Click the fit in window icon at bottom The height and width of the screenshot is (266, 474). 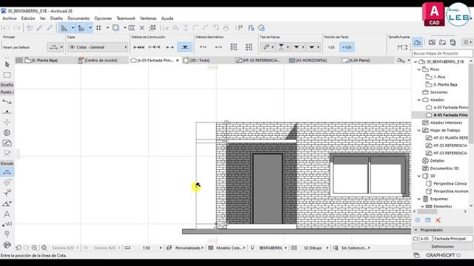click(44, 248)
